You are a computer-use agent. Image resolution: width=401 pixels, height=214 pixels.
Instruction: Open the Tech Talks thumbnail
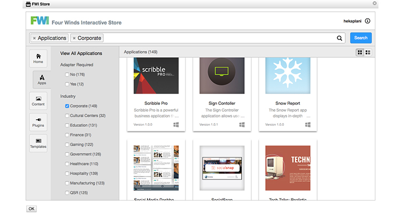click(288, 168)
